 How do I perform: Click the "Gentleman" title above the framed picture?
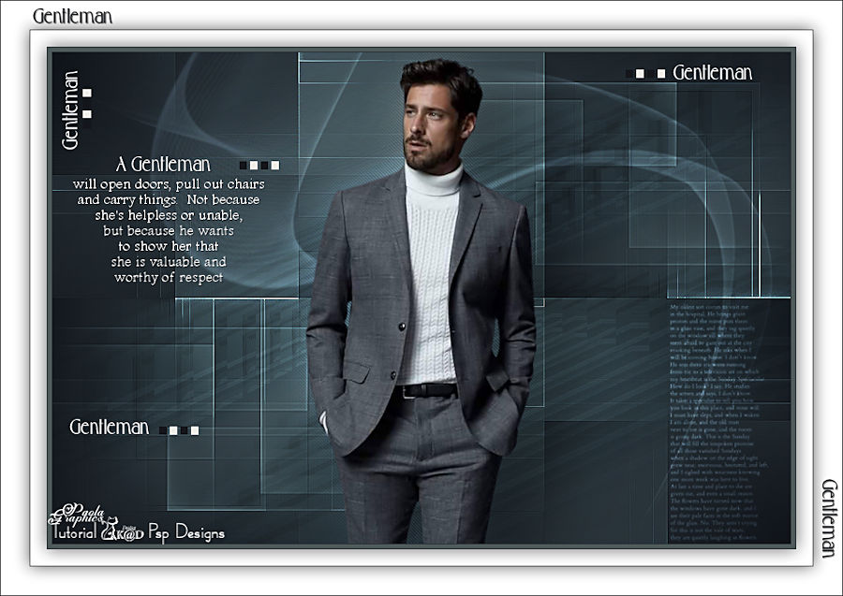coord(72,17)
